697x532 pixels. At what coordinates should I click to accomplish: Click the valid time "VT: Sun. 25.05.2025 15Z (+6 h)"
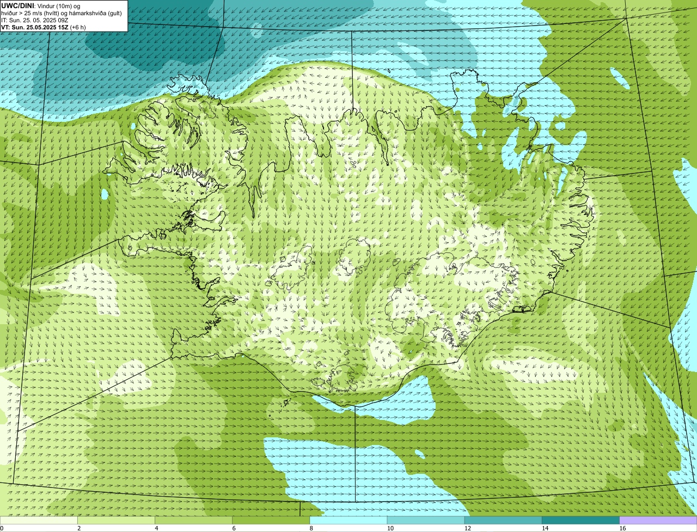[44, 27]
